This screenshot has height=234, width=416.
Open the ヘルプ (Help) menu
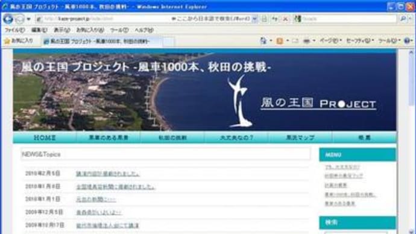tap(144, 30)
